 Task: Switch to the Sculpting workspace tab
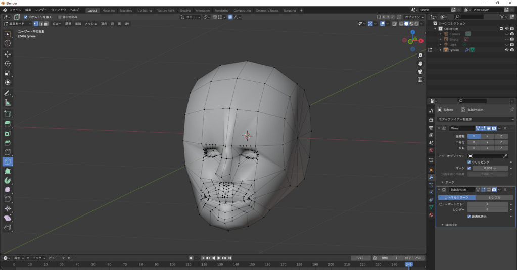(125, 10)
